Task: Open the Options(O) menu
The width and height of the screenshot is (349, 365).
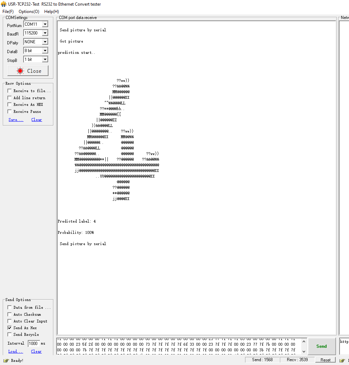Action: point(29,11)
